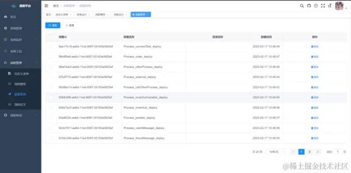Close the 表单设计 tab with its x

pos(89,15)
